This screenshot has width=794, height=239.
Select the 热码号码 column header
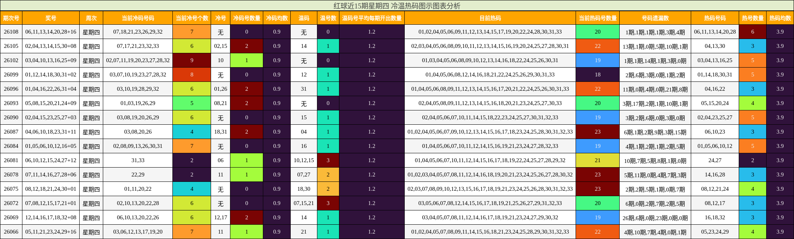(715, 18)
